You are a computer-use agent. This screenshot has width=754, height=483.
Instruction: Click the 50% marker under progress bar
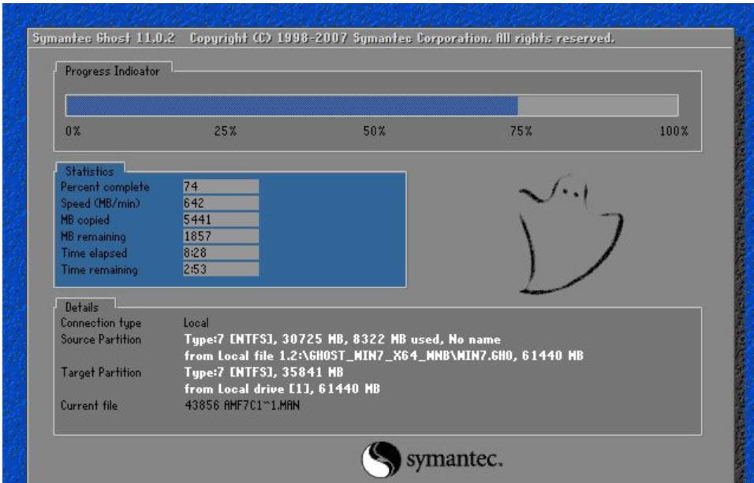tap(373, 131)
